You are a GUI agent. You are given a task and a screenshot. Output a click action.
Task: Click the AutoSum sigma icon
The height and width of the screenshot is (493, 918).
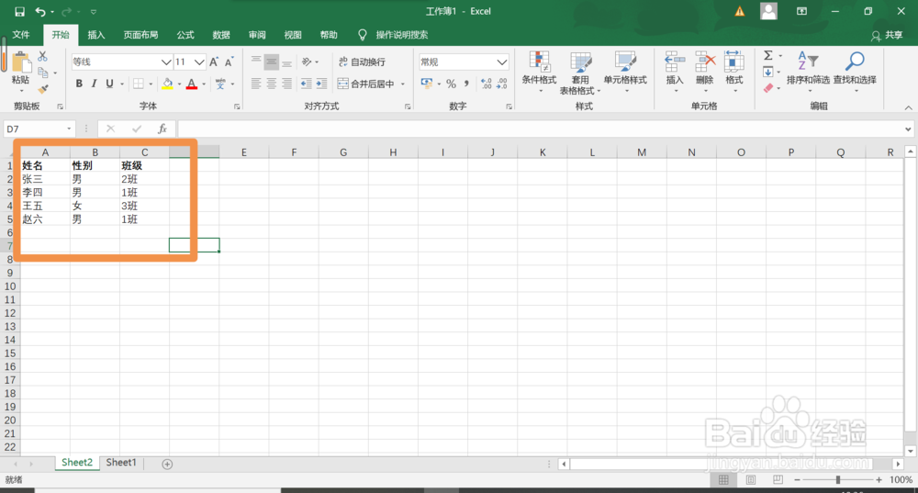tap(768, 56)
